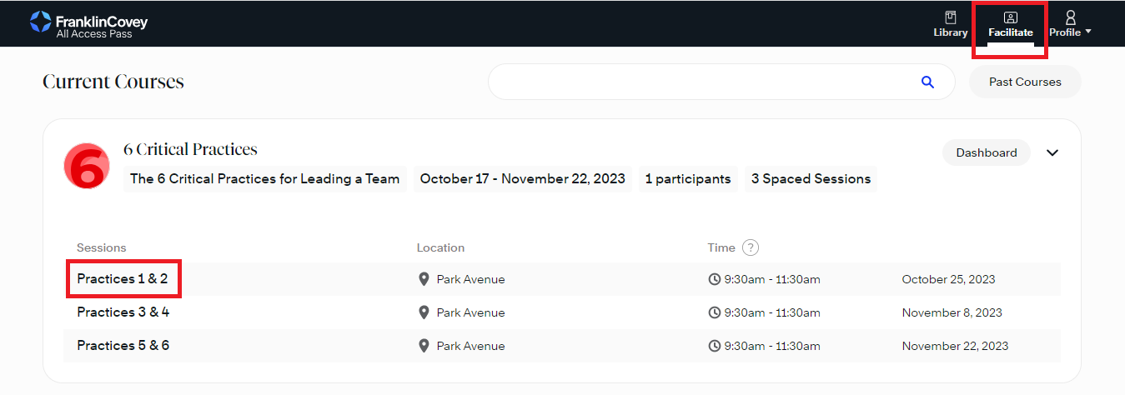This screenshot has width=1125, height=395.
Task: View Past Courses
Action: (1025, 82)
